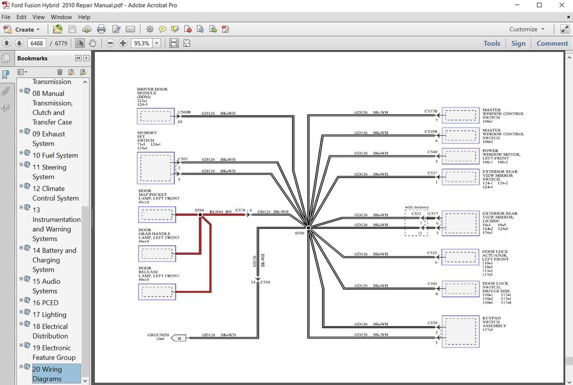Image resolution: width=573 pixels, height=385 pixels.
Task: Expand the 08 Manual Transmission bookmark
Action: [21, 91]
